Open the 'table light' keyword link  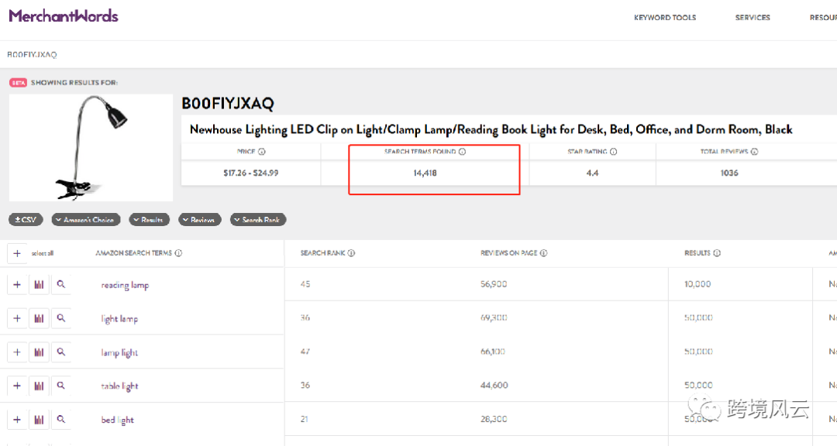click(x=119, y=386)
